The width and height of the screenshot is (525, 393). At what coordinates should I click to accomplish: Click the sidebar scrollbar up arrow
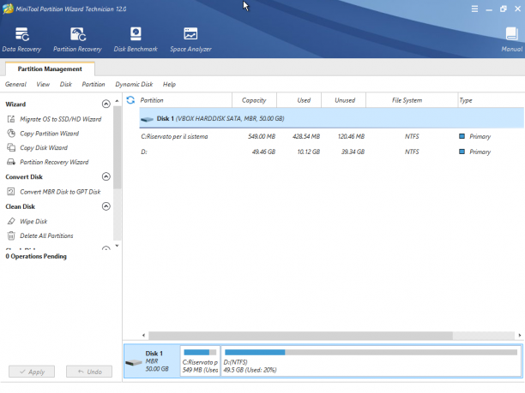117,100
